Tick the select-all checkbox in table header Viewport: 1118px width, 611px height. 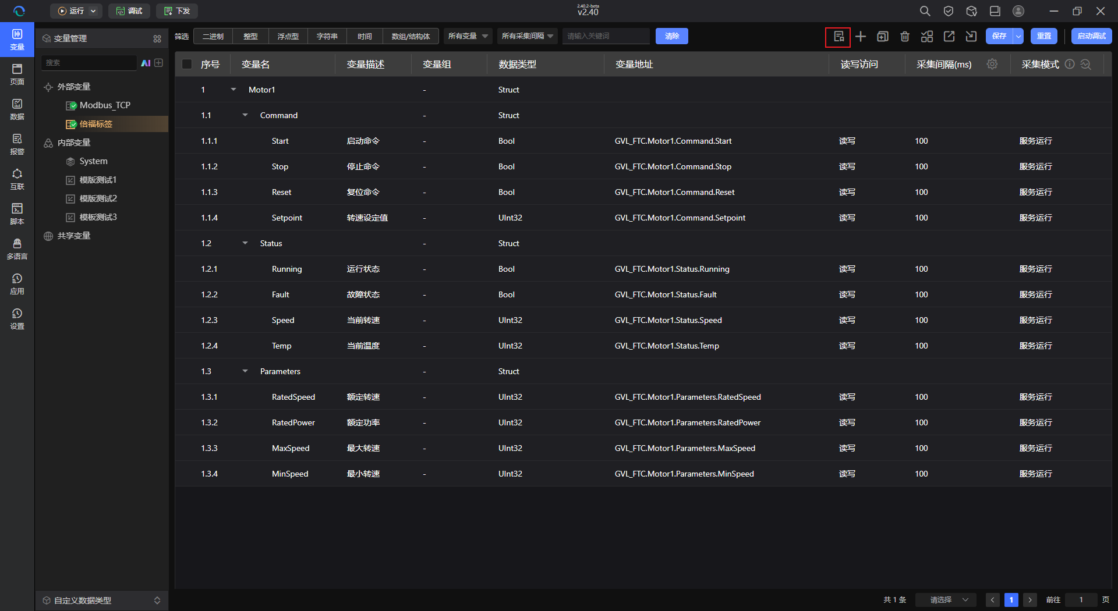point(187,64)
